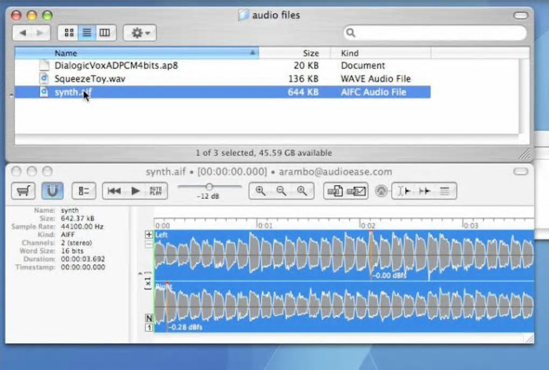Click the N normalize box
The image size is (549, 370).
pos(149,318)
